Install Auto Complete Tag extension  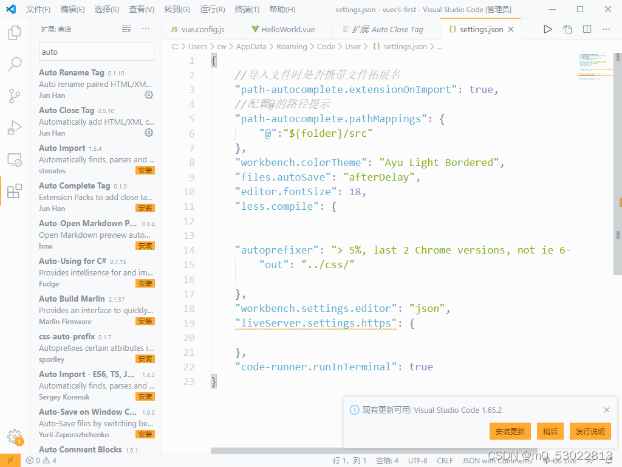pyautogui.click(x=145, y=208)
